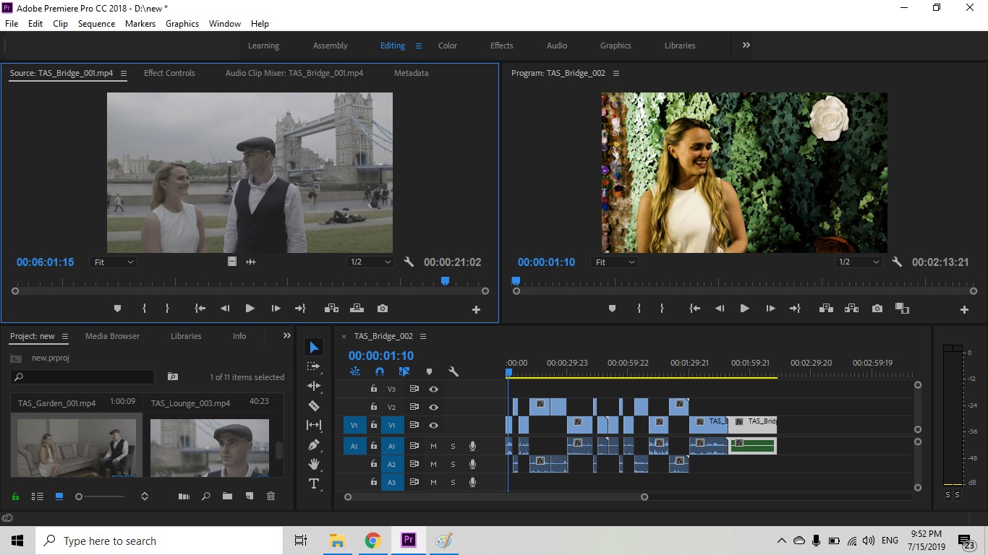Hide track V3 with eye icon
This screenshot has width=988, height=555.
[433, 389]
